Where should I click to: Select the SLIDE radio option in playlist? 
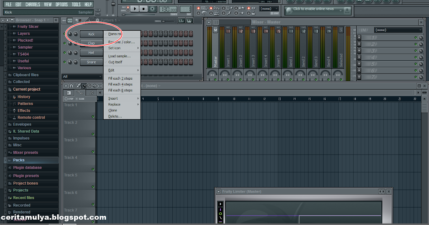tap(77, 99)
